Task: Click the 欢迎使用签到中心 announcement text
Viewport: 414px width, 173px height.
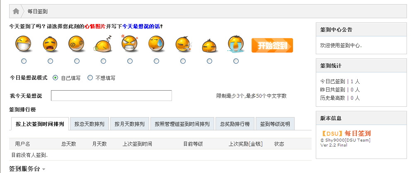Action: 341,46
